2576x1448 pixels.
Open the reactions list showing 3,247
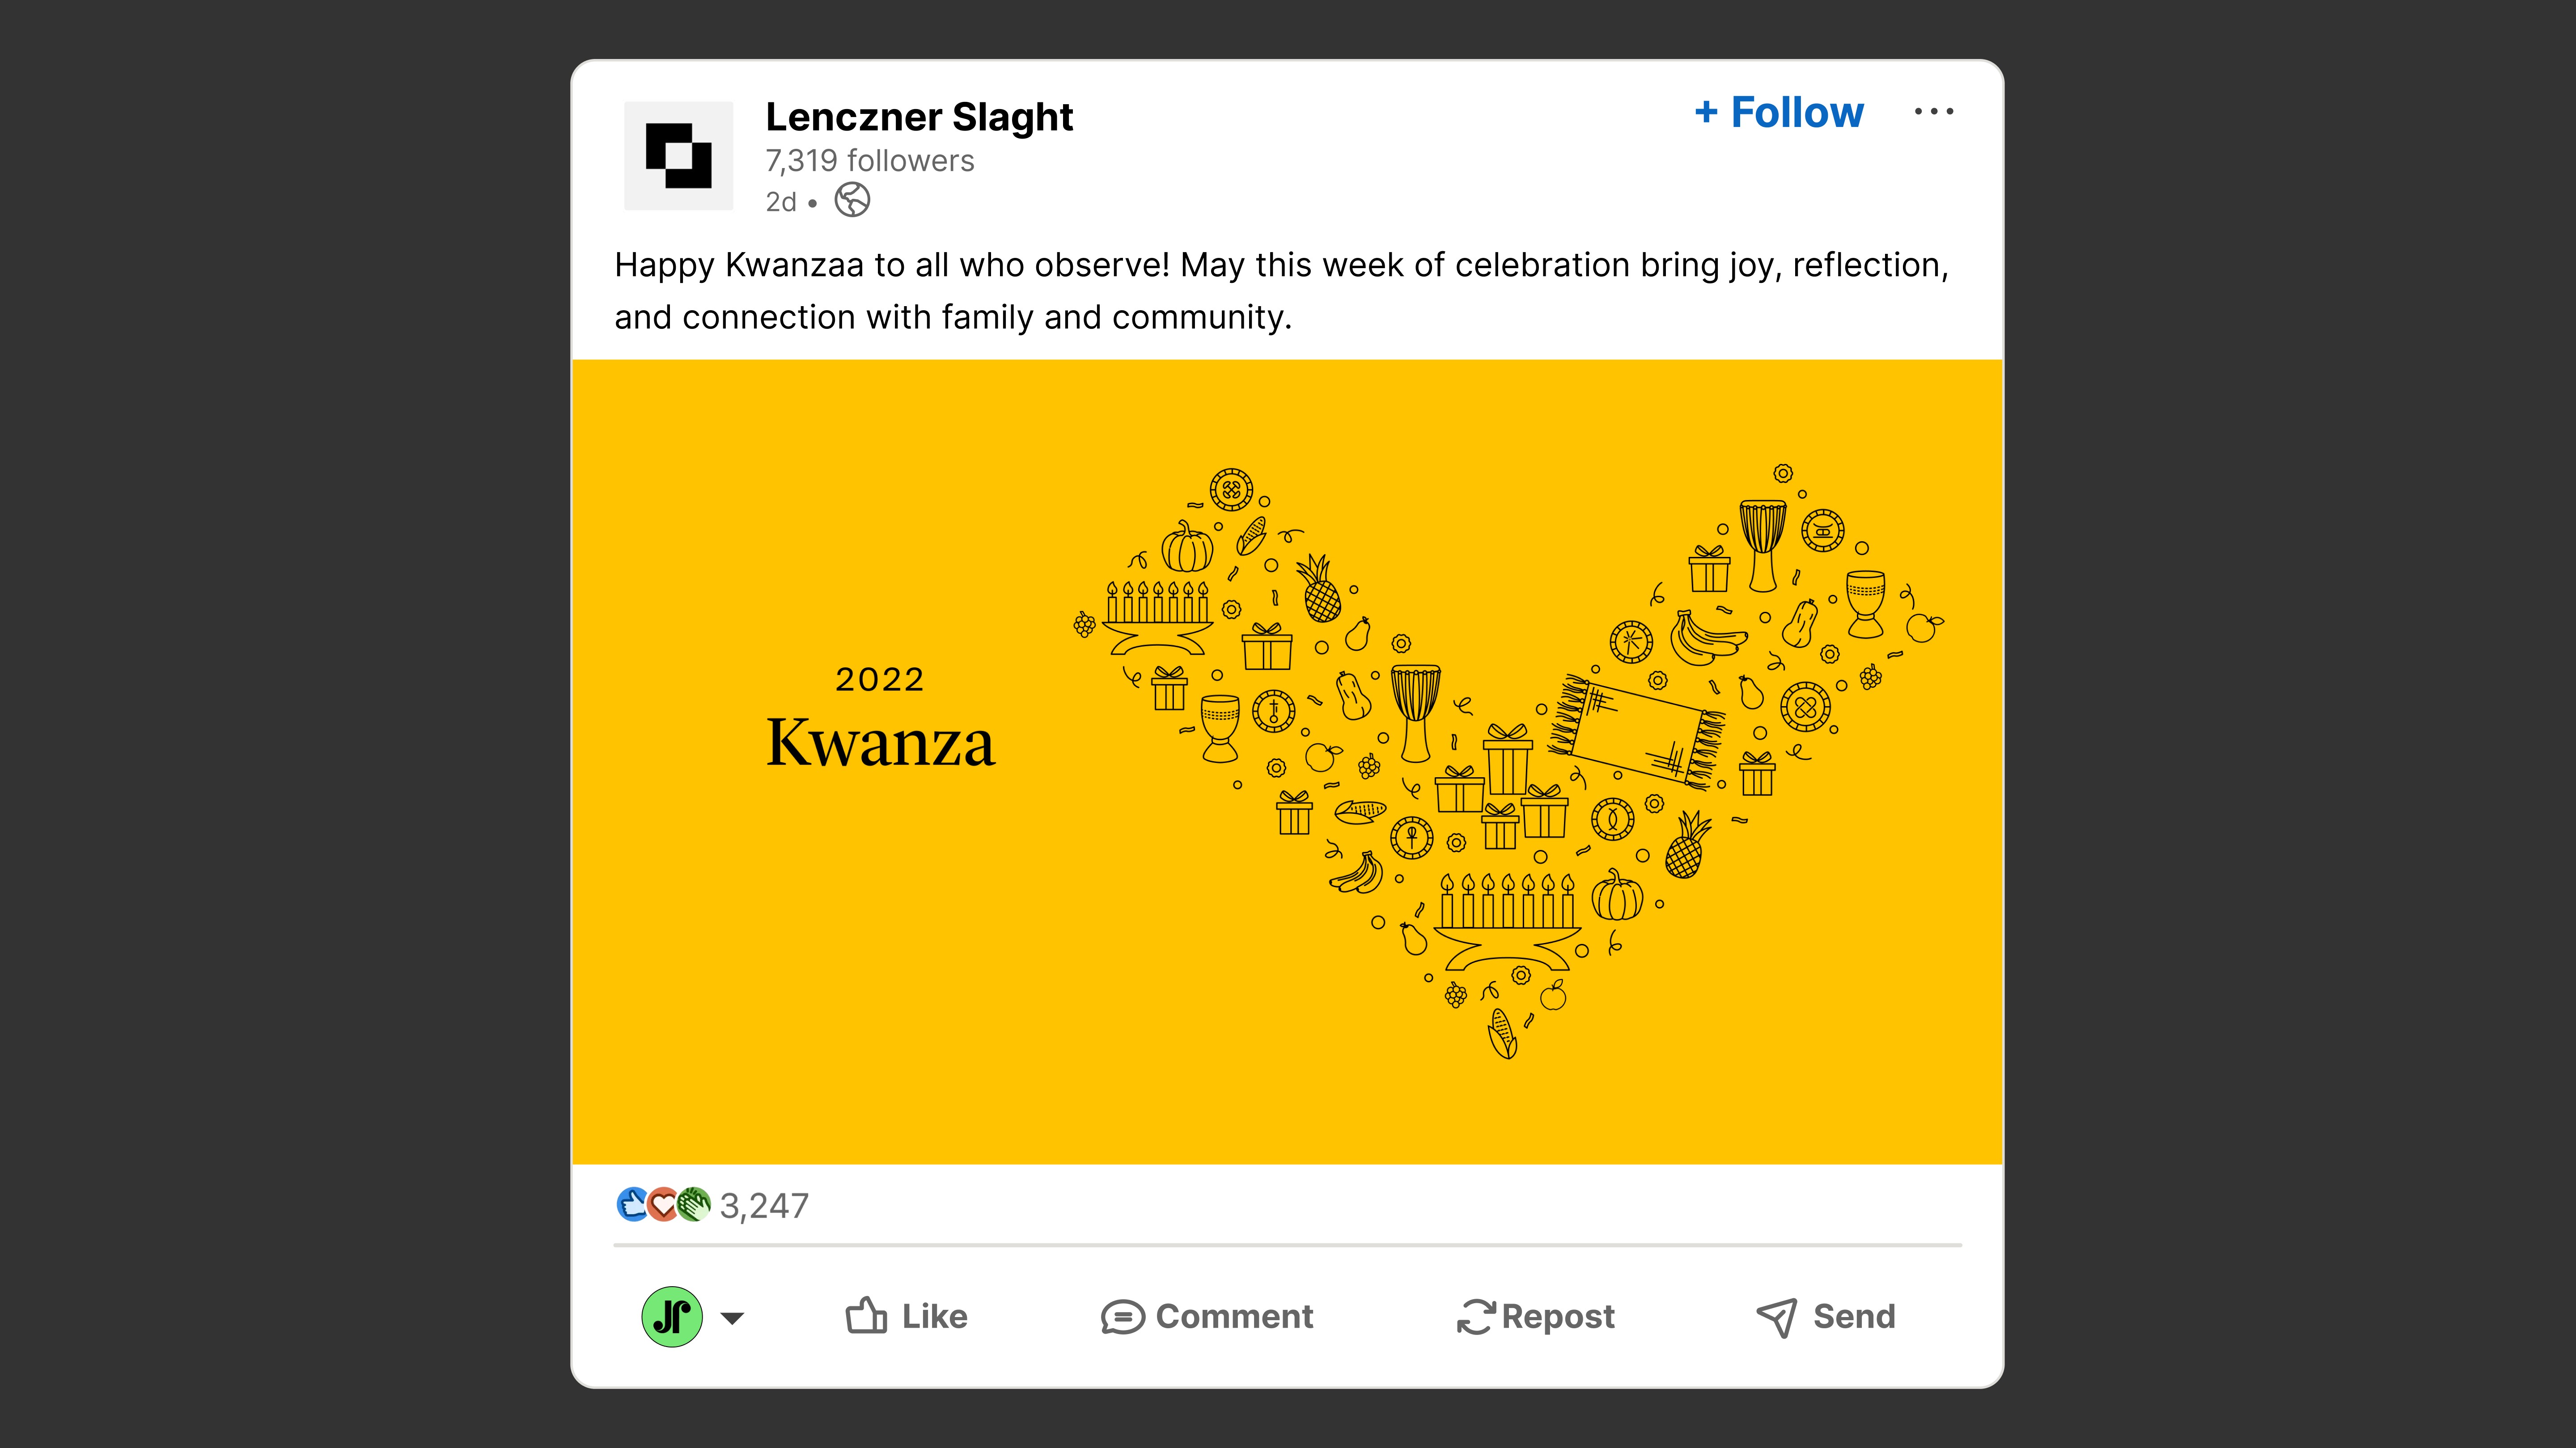pos(765,1205)
